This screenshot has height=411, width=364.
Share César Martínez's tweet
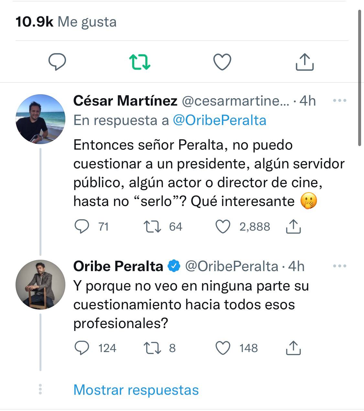click(293, 227)
